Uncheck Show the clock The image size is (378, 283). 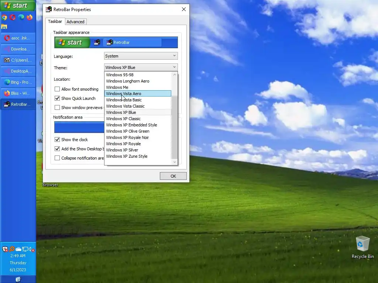57,140
